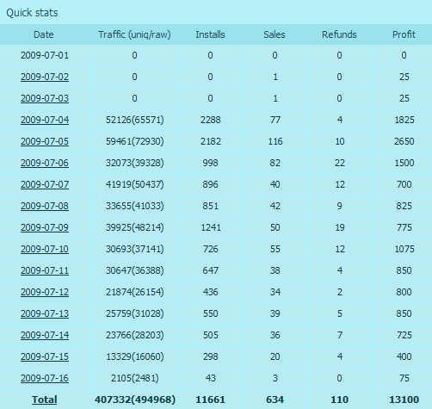Click sales value 116

coord(275,141)
